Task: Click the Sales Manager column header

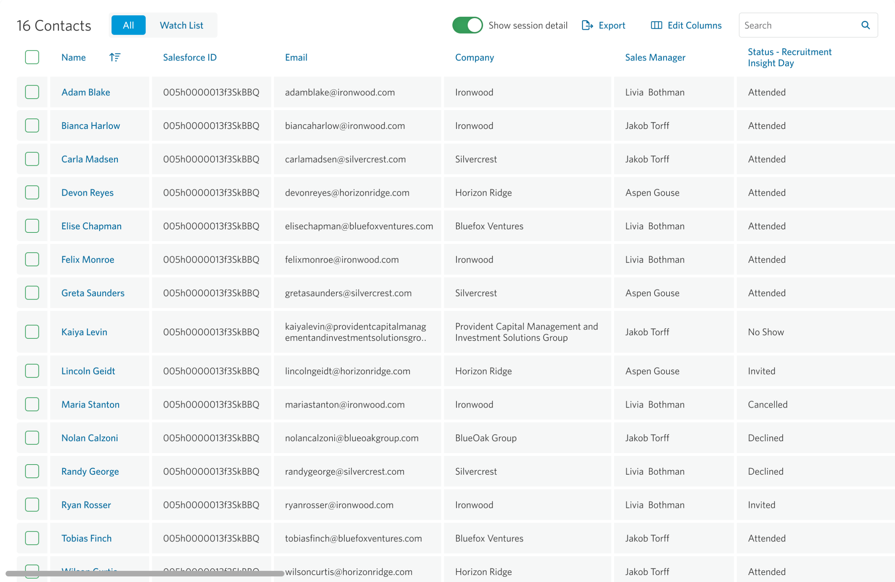Action: (655, 57)
